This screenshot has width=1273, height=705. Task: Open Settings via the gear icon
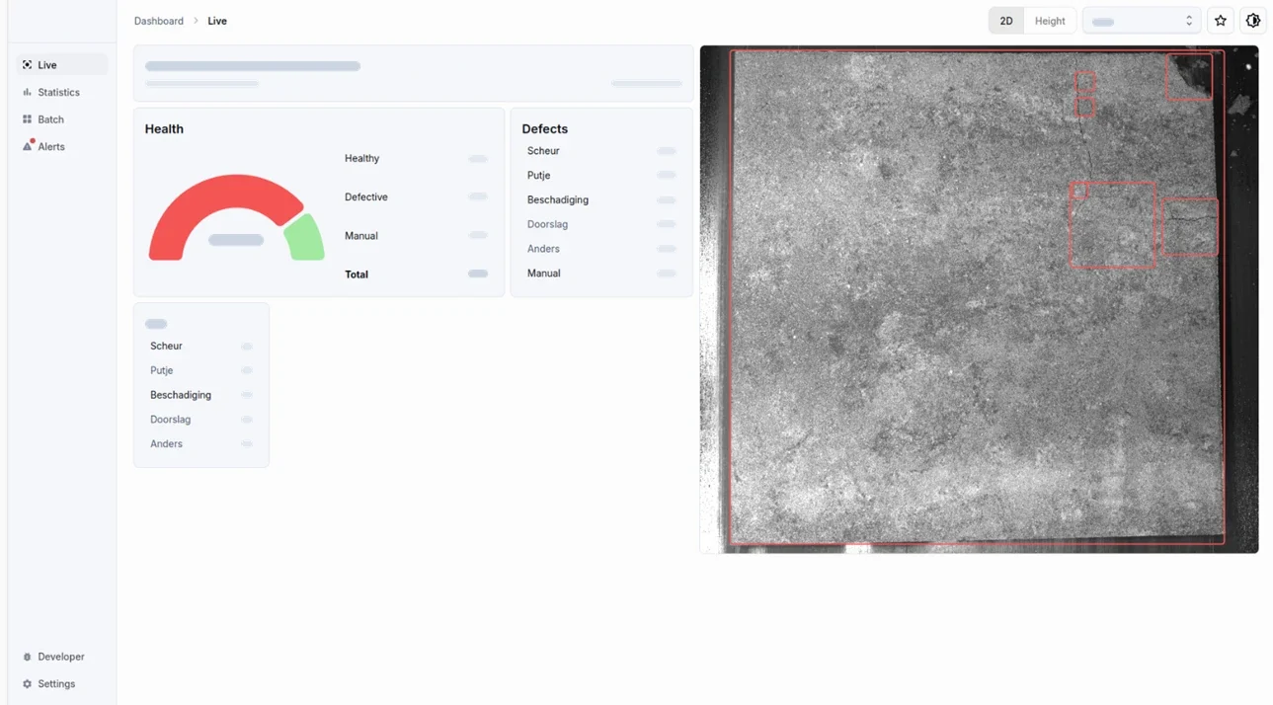tap(27, 683)
